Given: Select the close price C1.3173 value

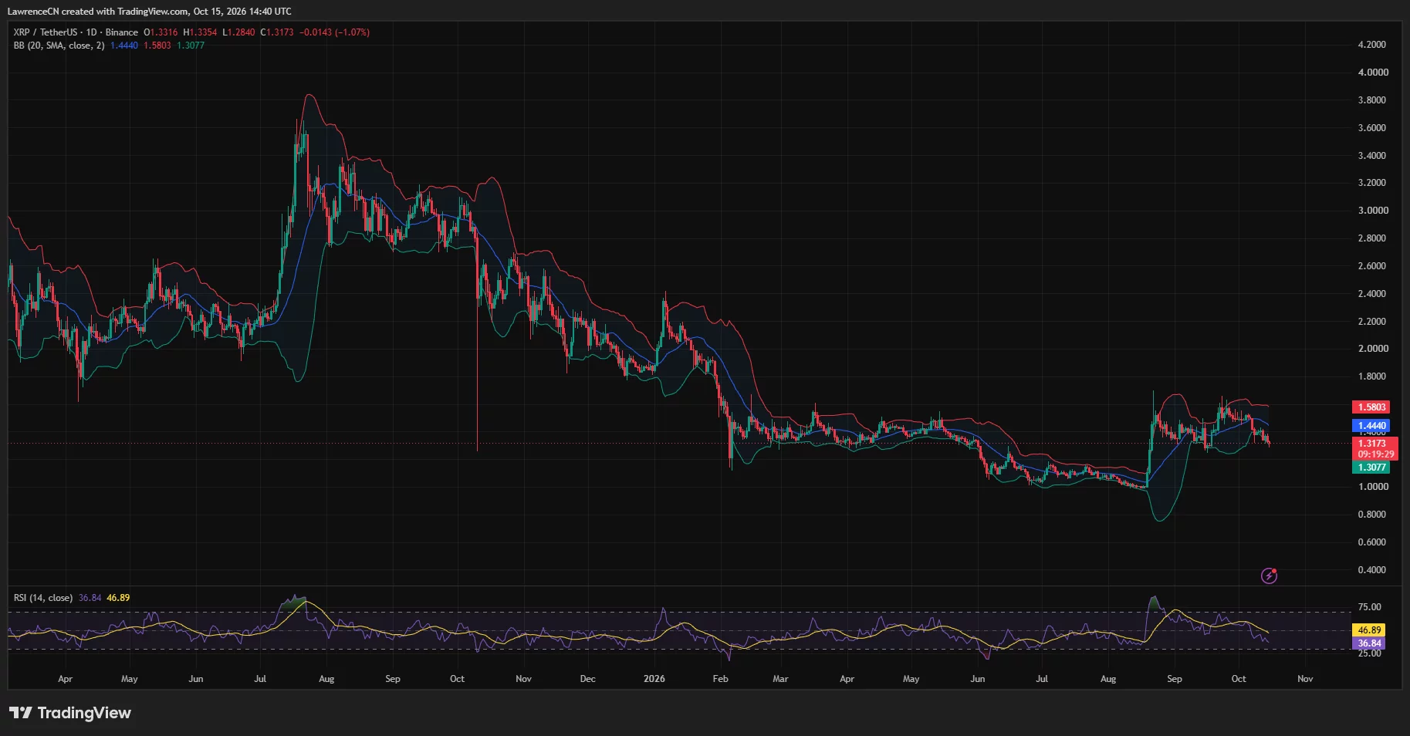Looking at the screenshot, I should pyautogui.click(x=277, y=32).
